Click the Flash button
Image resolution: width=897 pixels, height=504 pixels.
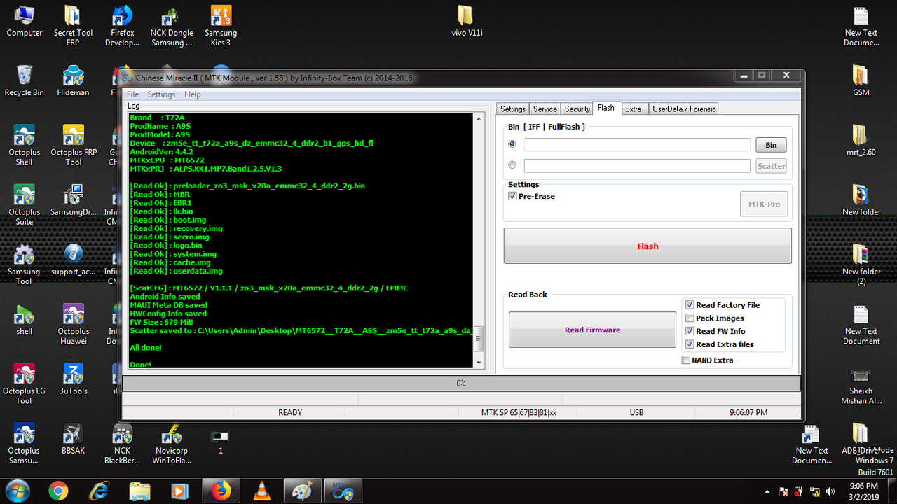[648, 246]
